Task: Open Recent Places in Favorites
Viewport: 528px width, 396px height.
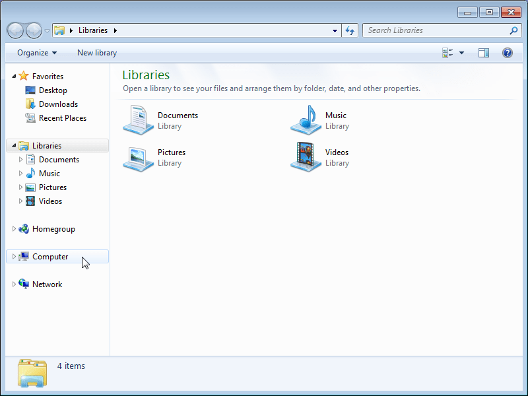Action: click(x=63, y=118)
